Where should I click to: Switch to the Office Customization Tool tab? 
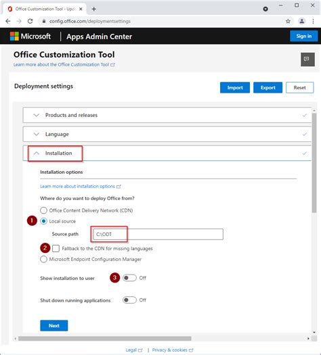point(45,9)
